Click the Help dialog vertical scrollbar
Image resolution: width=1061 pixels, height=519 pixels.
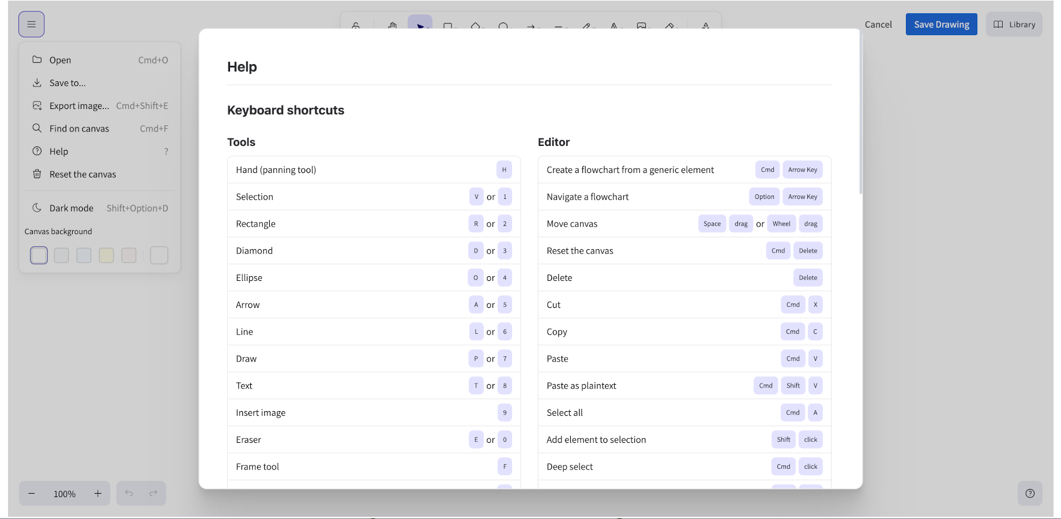click(861, 112)
